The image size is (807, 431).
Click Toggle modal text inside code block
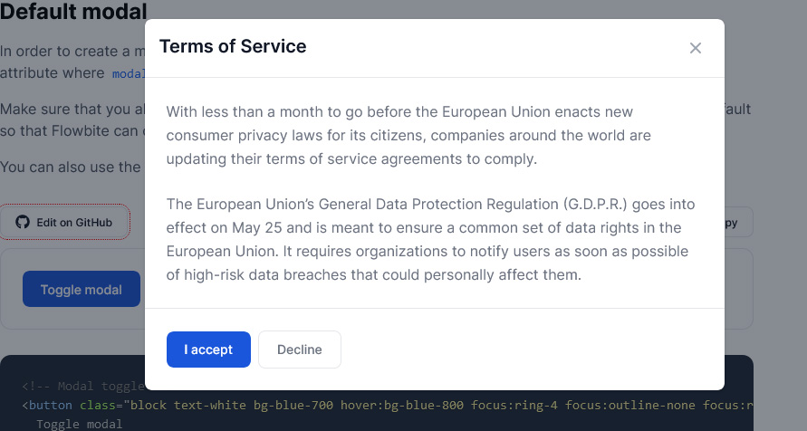pyautogui.click(x=80, y=425)
